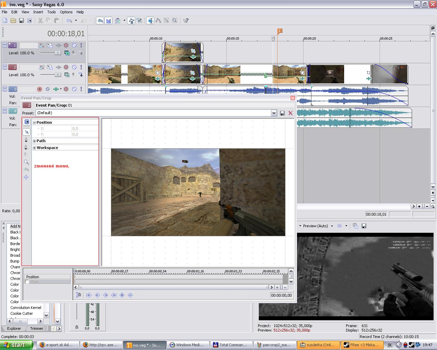
Task: Save the current Pan/Crop preset
Action: point(282,113)
